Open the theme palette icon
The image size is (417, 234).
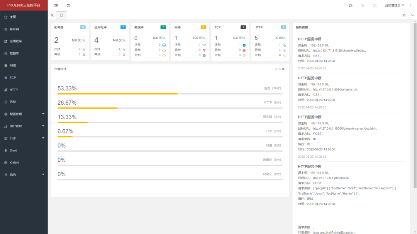(351, 6)
